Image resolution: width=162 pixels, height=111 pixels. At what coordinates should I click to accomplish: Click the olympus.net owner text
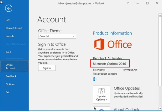130,70
